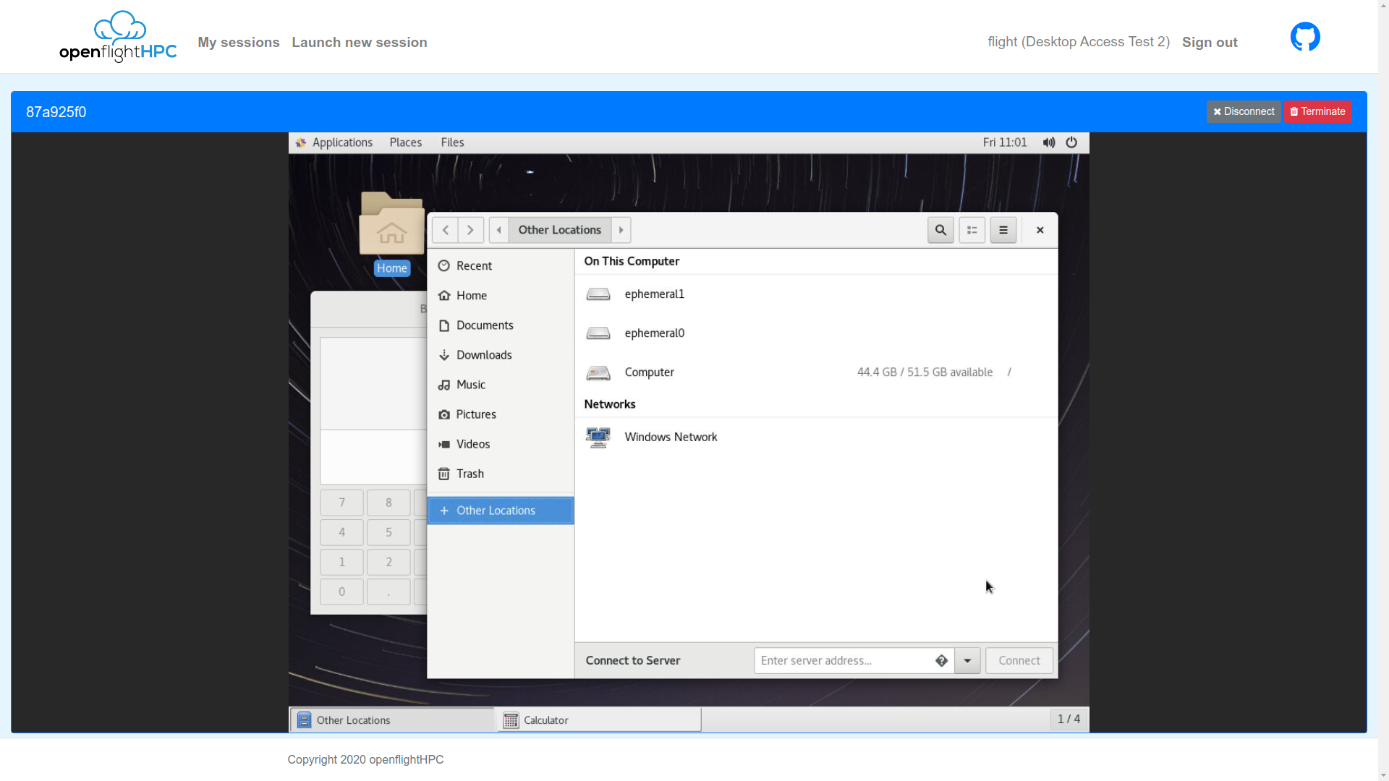Open the Windows Network entry
The width and height of the screenshot is (1389, 781).
click(x=670, y=437)
